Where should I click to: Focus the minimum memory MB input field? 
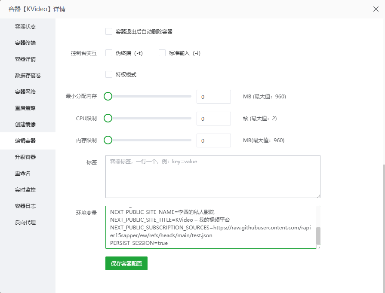coord(213,97)
